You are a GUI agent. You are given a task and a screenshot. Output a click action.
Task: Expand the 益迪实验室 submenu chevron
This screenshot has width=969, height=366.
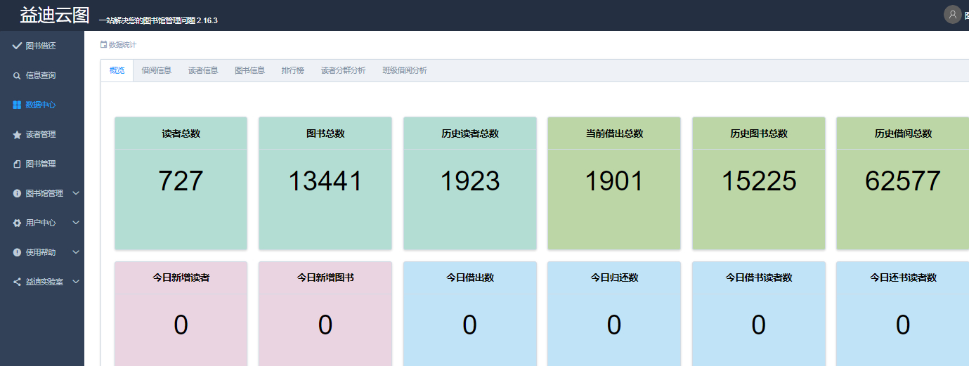coord(76,282)
